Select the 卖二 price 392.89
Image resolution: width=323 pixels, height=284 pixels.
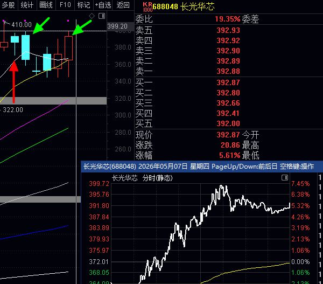click(x=228, y=61)
